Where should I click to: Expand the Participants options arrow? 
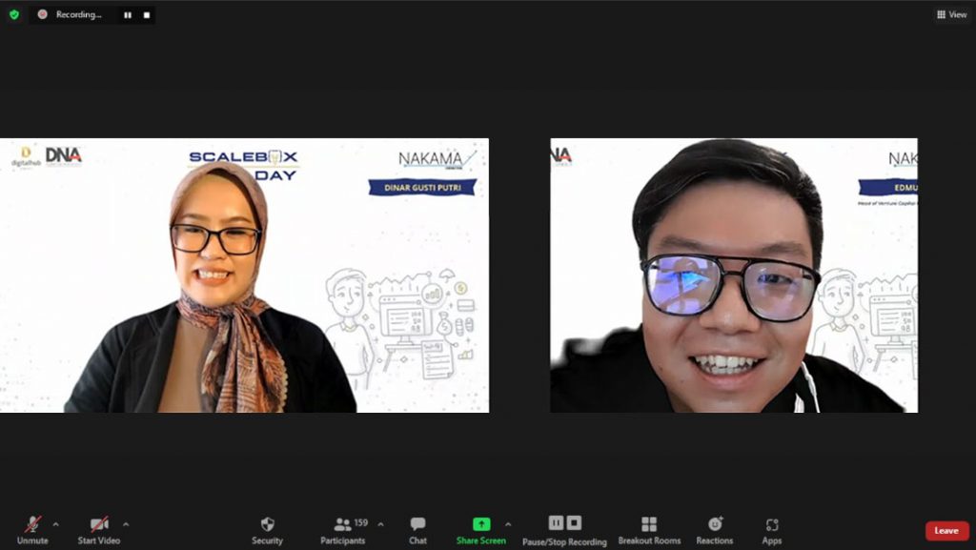(x=381, y=524)
